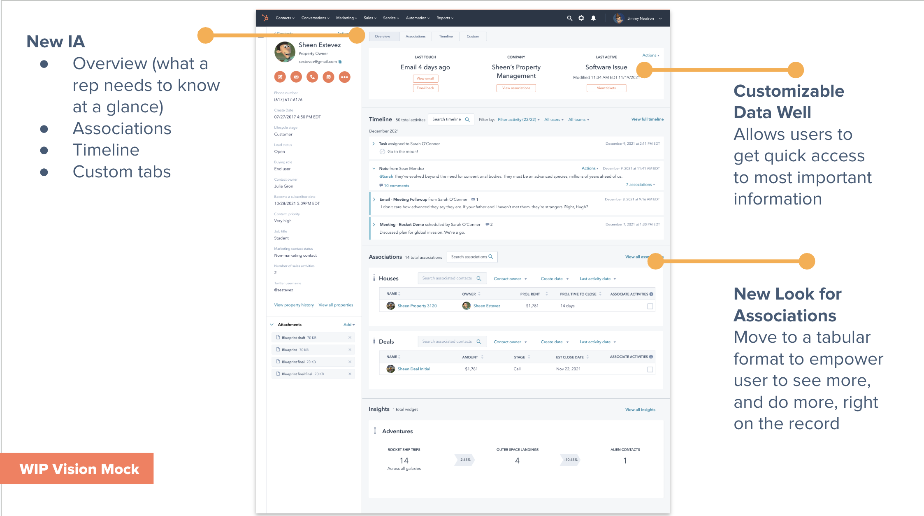
Task: Click the orange phone call icon
Action: point(312,77)
